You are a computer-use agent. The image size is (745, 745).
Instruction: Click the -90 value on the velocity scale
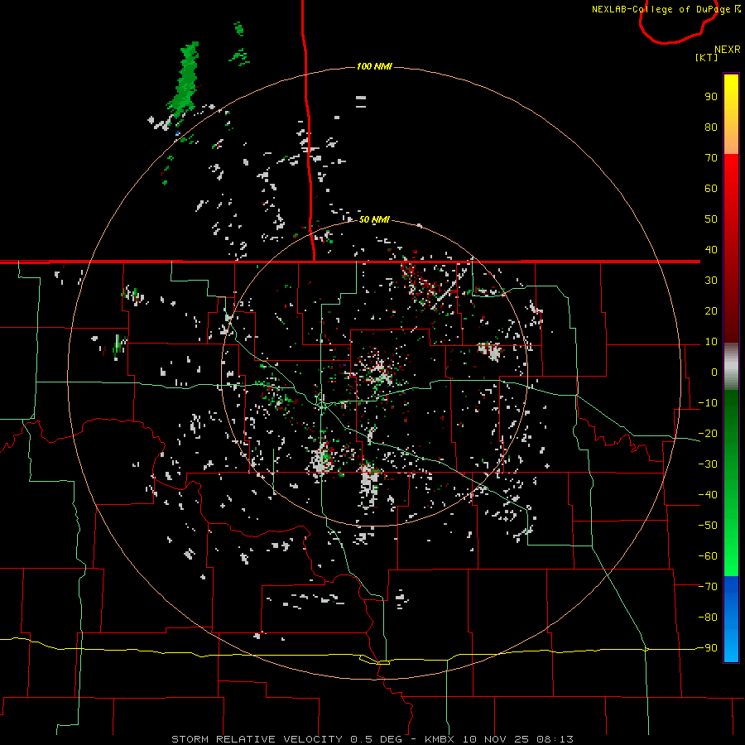708,648
